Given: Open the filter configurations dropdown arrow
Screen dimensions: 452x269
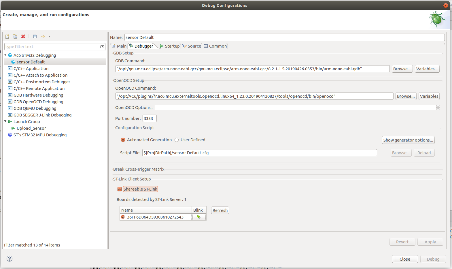Looking at the screenshot, I should click(x=50, y=37).
